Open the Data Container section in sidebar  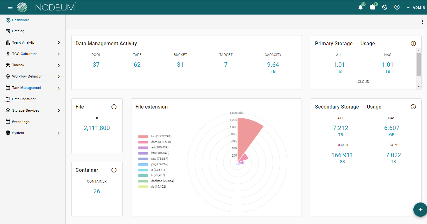(x=24, y=99)
